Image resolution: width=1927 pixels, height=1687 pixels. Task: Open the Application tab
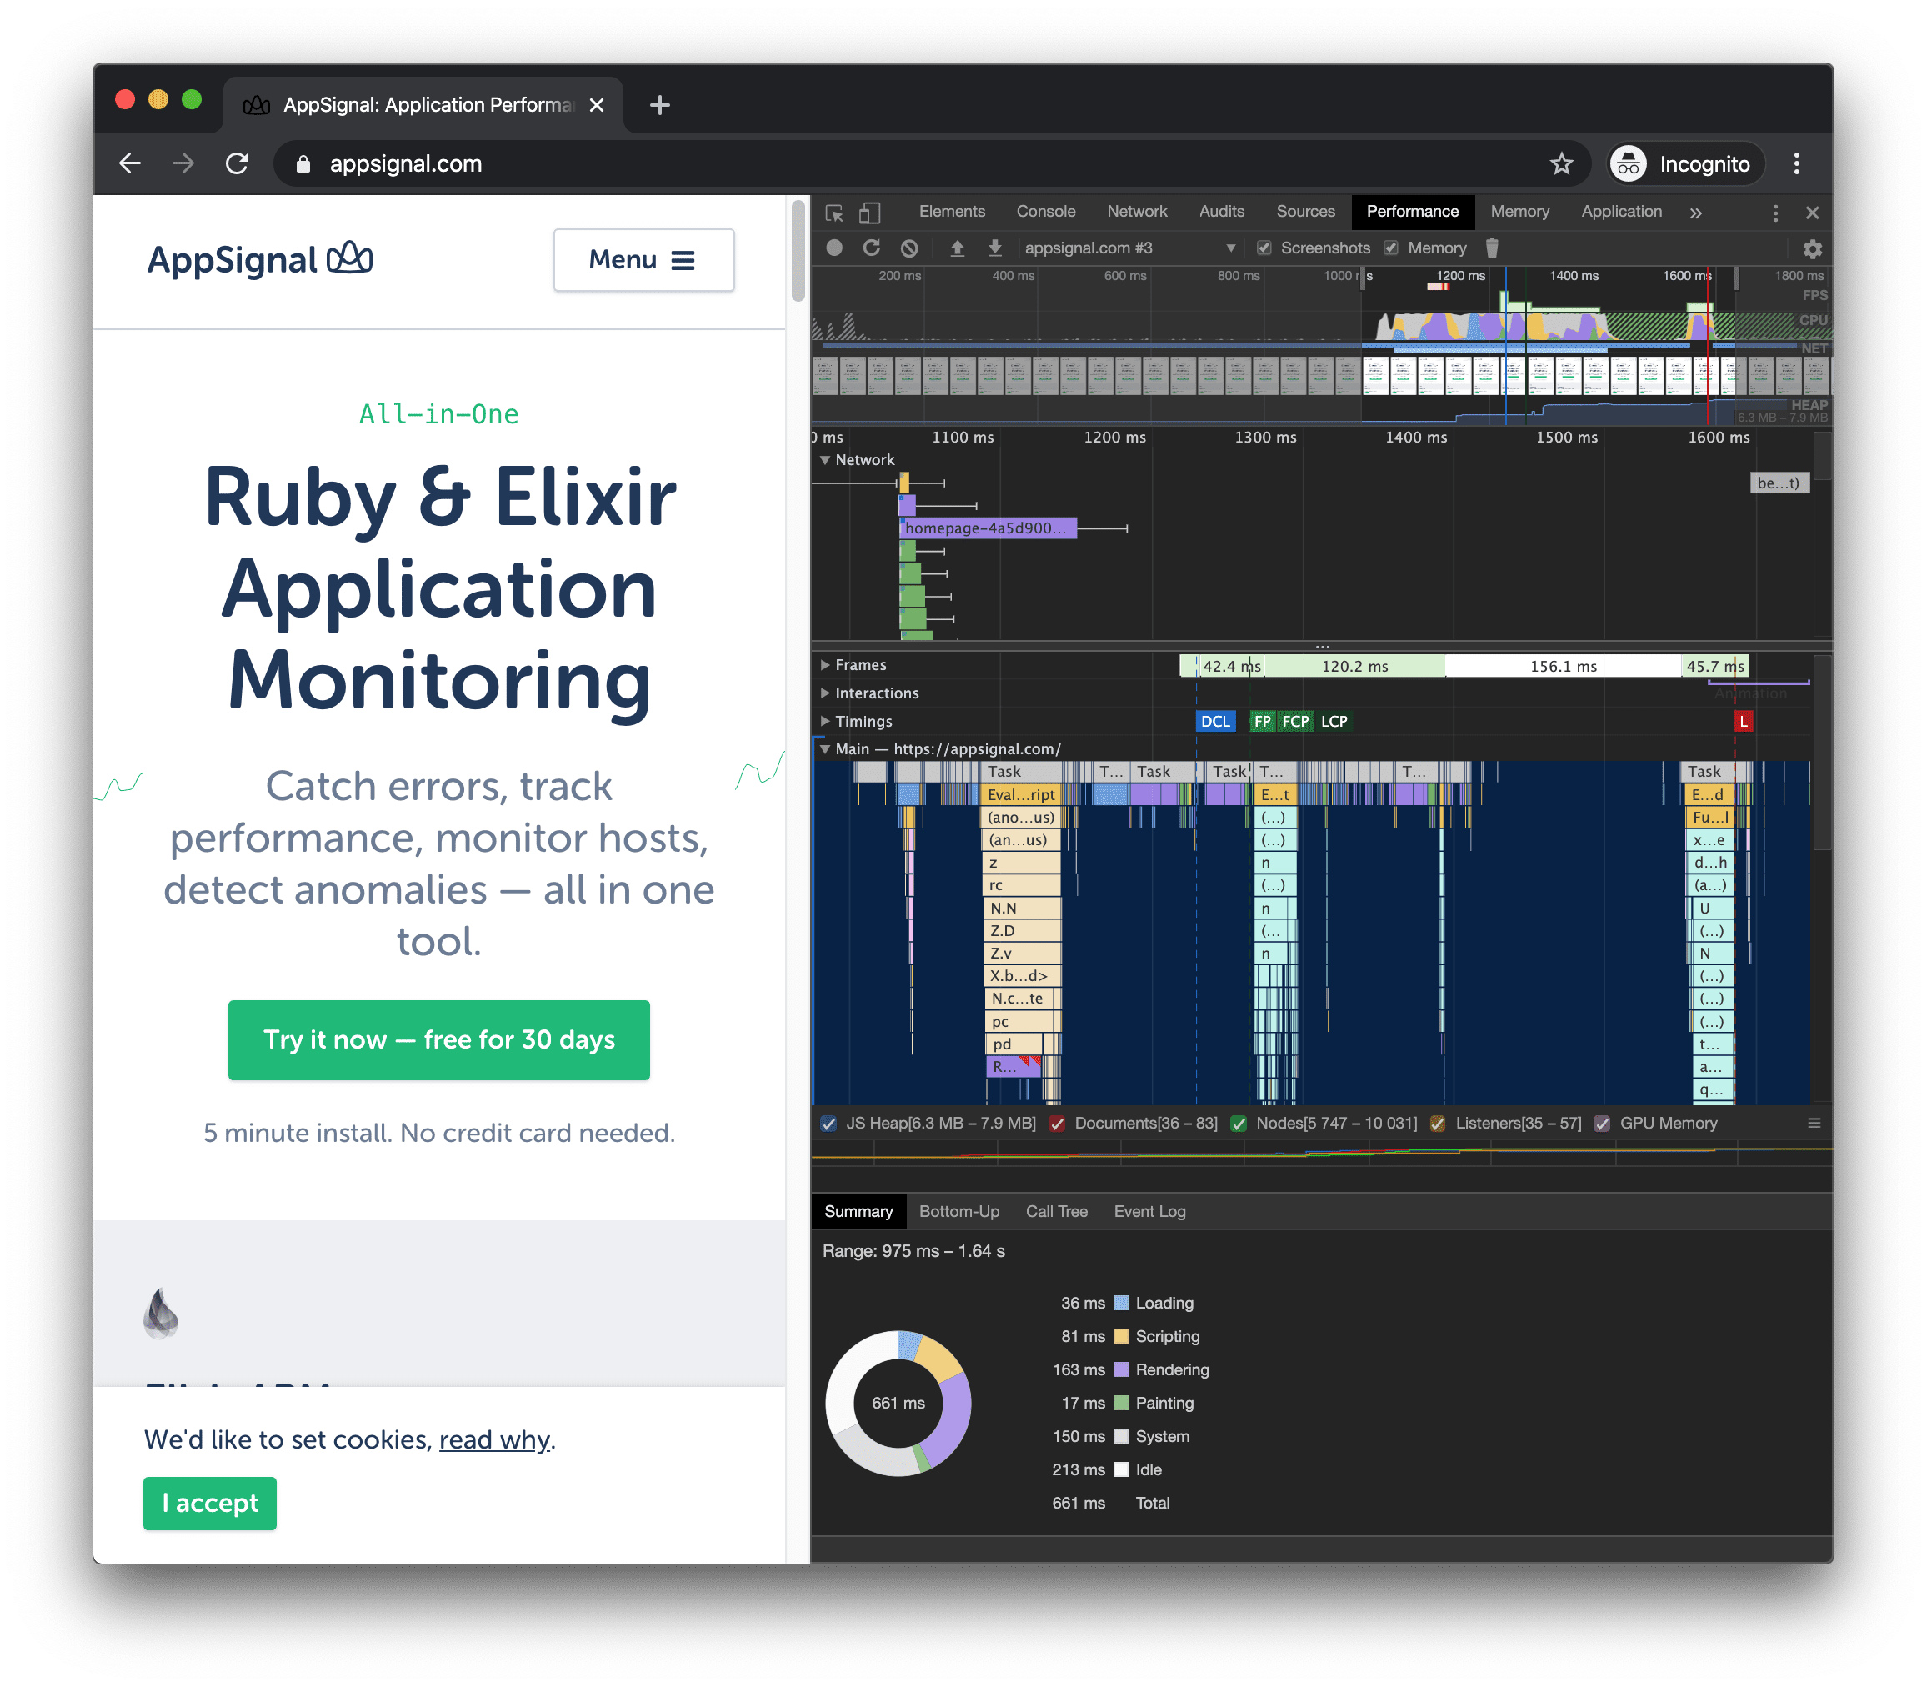(1621, 212)
